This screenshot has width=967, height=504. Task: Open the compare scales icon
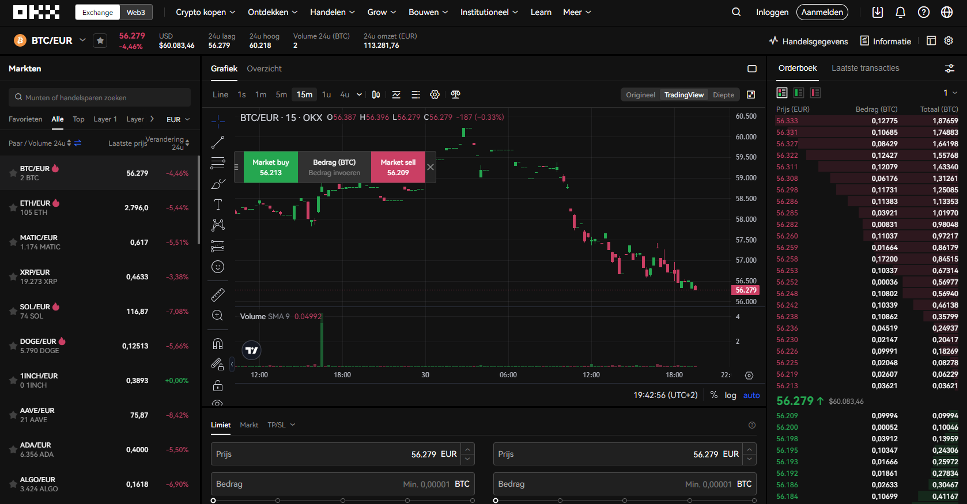pyautogui.click(x=456, y=94)
